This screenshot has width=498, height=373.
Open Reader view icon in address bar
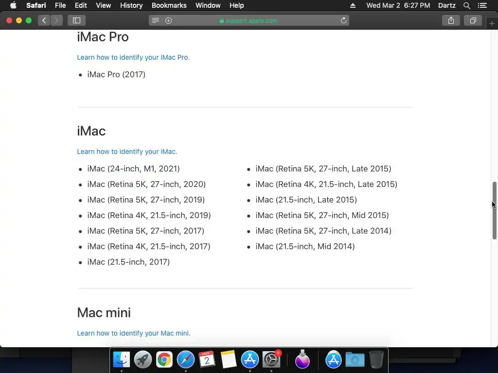coord(155,20)
